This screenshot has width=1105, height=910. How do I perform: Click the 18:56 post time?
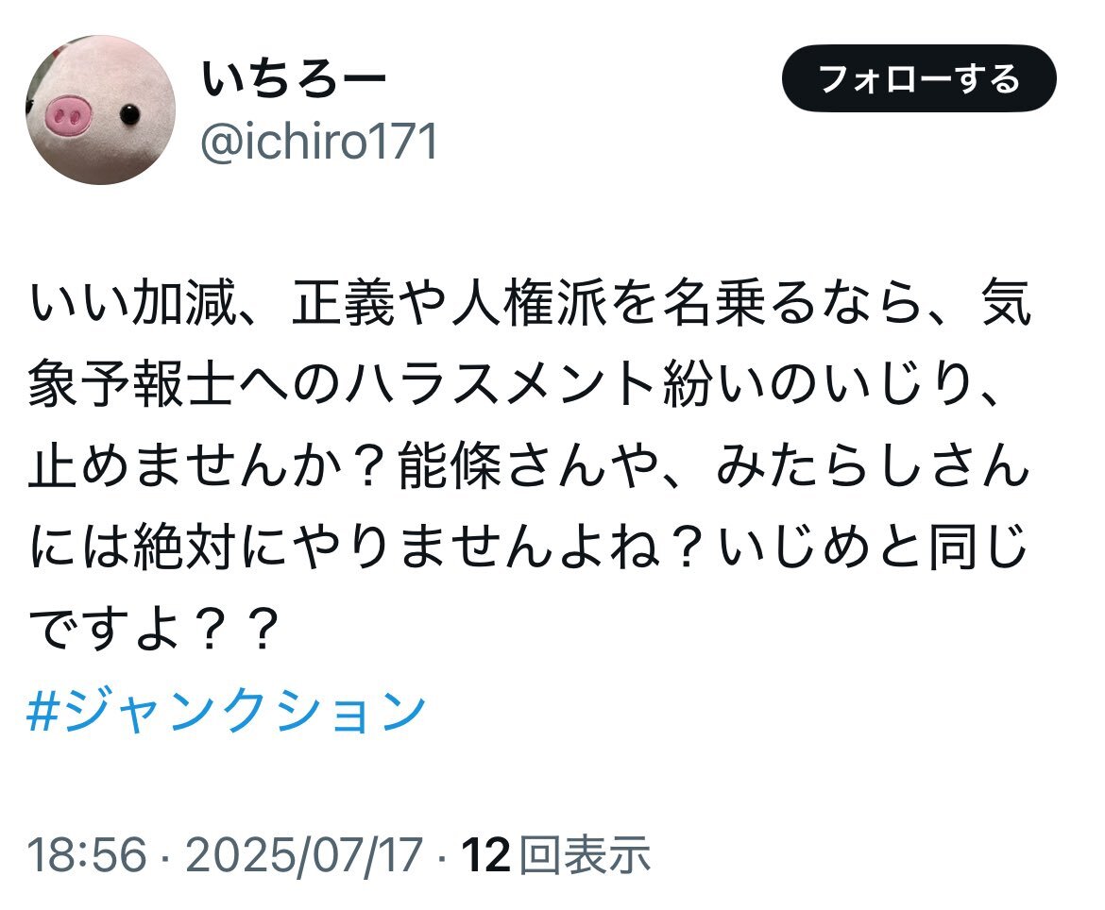point(88,854)
